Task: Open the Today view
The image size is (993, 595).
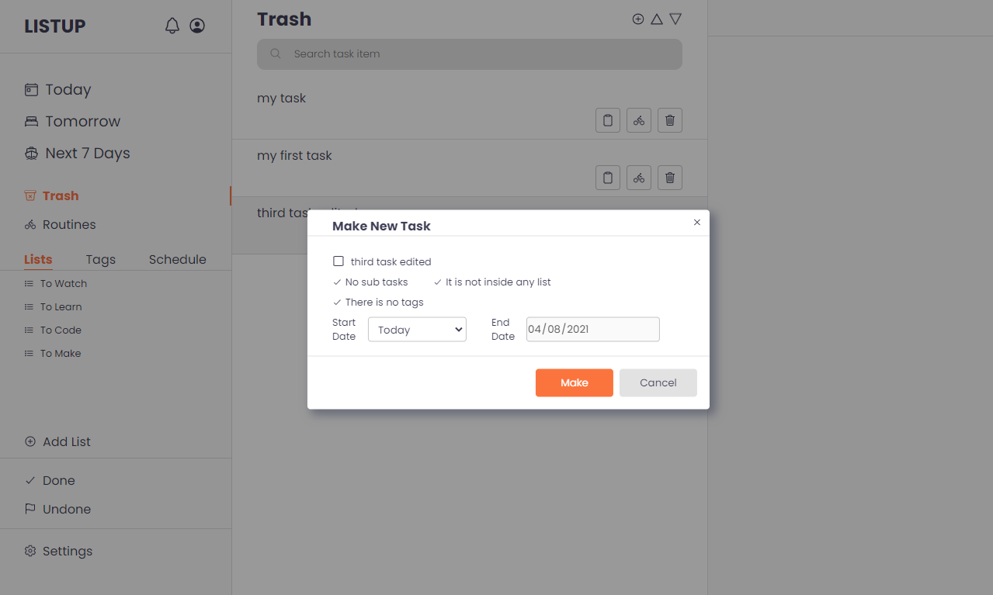Action: (68, 89)
